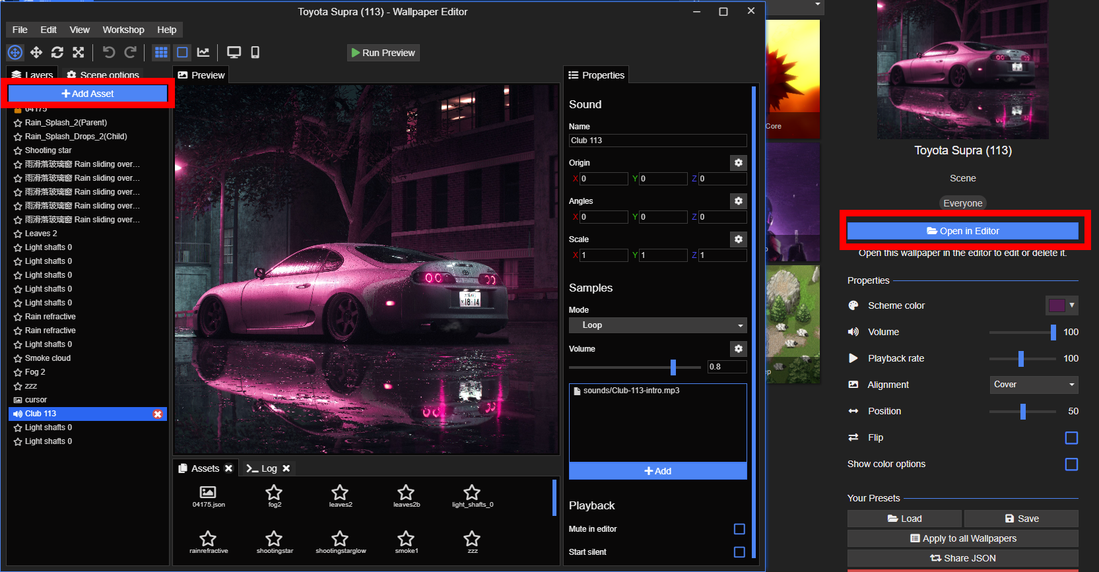Open the Workshop menu
1099x572 pixels.
click(123, 30)
